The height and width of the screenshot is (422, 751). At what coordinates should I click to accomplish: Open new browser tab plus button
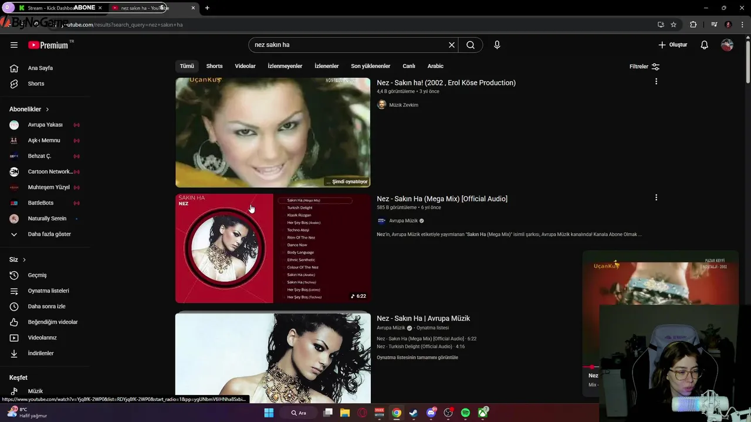click(207, 8)
